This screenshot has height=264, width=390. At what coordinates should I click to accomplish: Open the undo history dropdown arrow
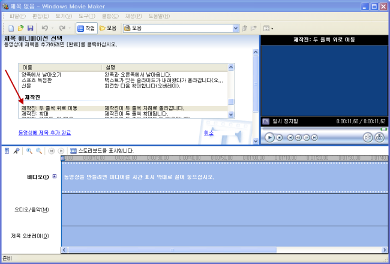tap(52, 28)
